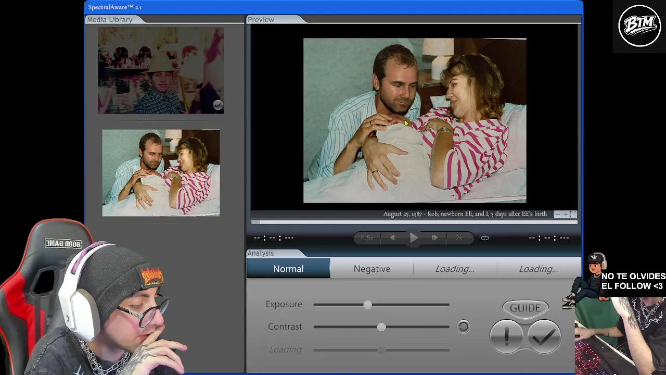Click the checkmark badge on first thumbnail

click(217, 105)
